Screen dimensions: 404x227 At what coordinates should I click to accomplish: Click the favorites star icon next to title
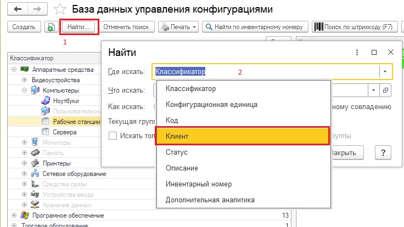pyautogui.click(x=63, y=10)
